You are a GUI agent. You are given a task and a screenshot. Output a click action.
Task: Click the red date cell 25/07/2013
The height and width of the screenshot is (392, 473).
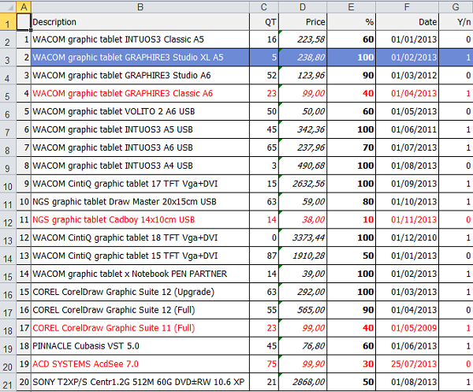[408, 364]
